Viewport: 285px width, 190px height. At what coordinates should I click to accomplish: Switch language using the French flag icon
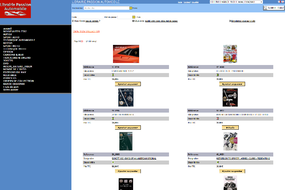pyautogui.click(x=279, y=2)
